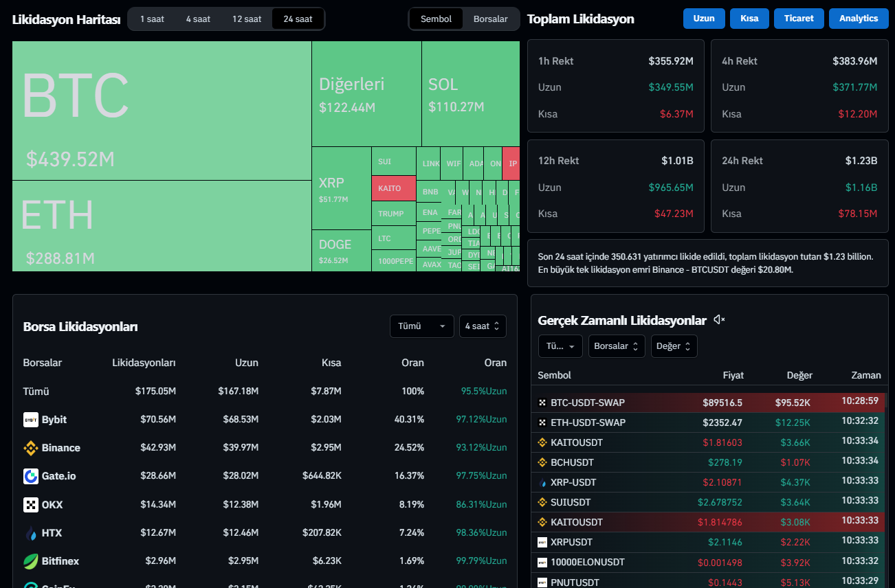Image resolution: width=895 pixels, height=588 pixels.
Task: Switch to the 12 saat time tab
Action: pos(247,19)
